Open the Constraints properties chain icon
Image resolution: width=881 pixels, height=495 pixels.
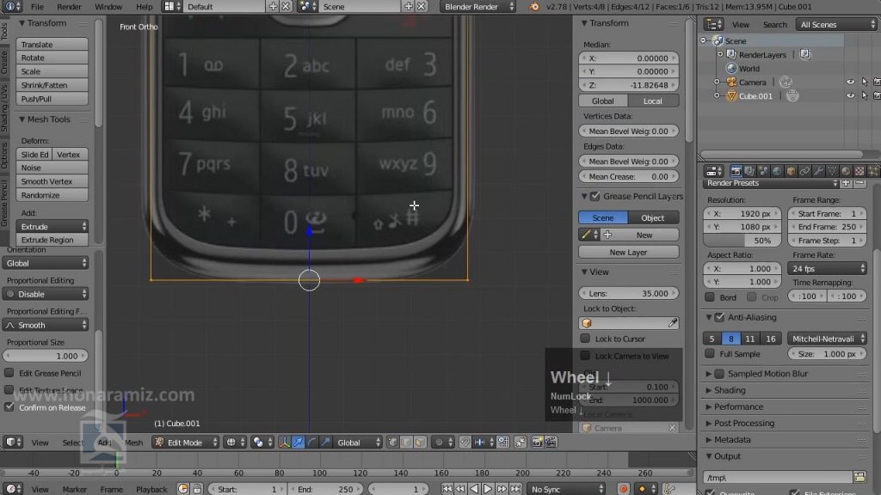click(804, 171)
